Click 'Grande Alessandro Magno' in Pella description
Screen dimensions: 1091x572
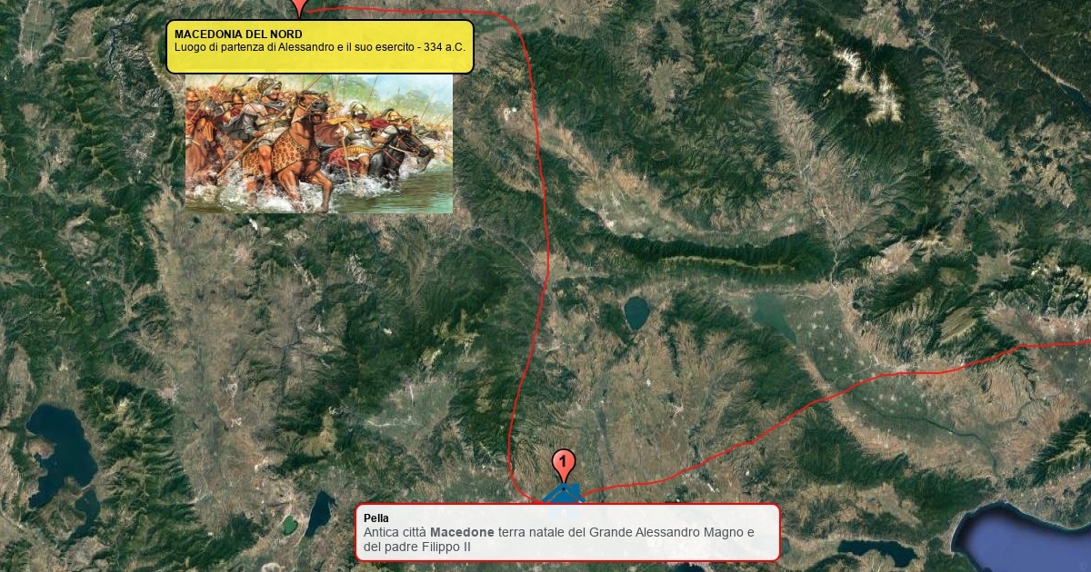tap(668, 532)
